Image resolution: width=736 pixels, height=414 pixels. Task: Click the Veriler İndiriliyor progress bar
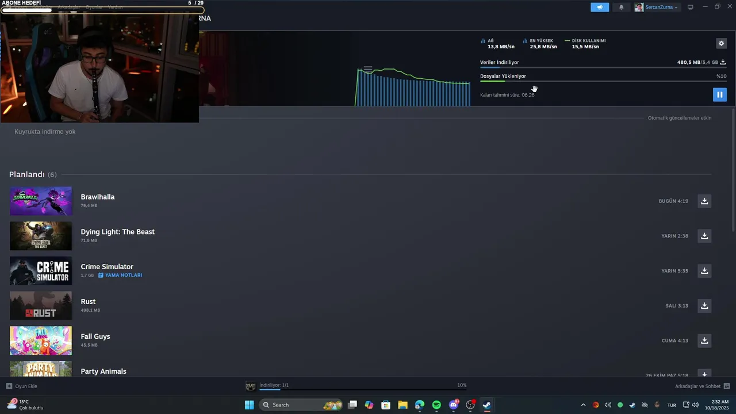[x=603, y=67]
